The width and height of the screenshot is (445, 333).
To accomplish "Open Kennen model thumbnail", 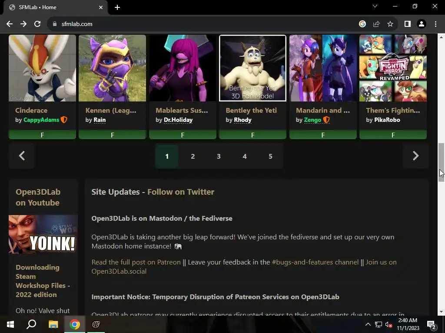I will pos(113,68).
